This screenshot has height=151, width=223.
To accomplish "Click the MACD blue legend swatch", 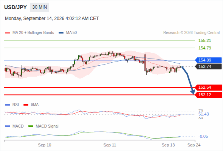I will [x=8, y=126].
